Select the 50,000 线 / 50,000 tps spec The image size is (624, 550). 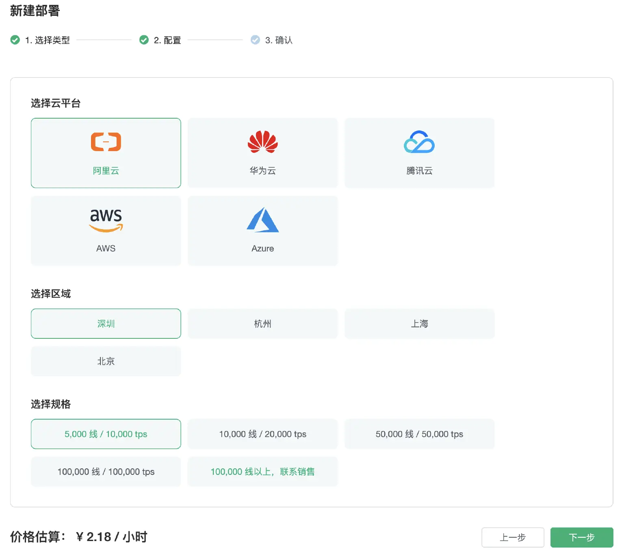[x=419, y=434]
